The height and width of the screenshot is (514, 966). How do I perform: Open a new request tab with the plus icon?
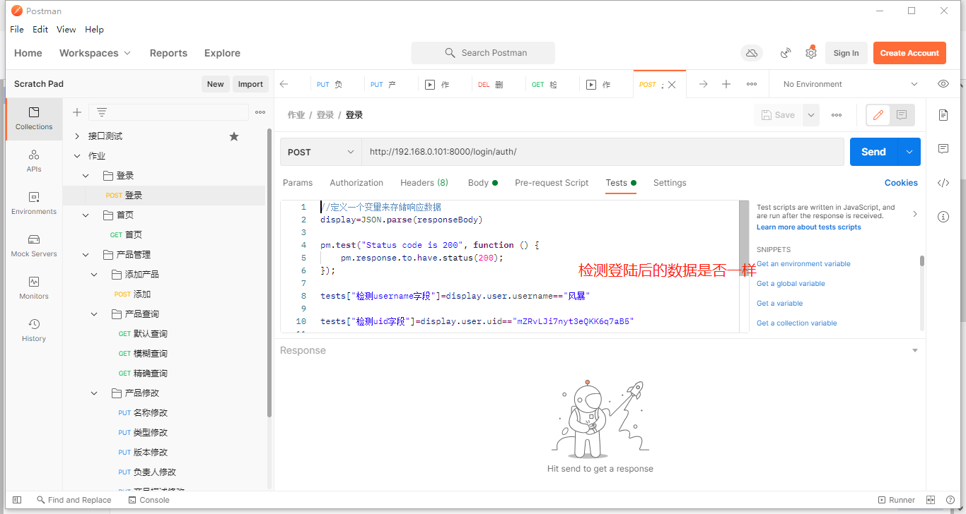pyautogui.click(x=726, y=84)
